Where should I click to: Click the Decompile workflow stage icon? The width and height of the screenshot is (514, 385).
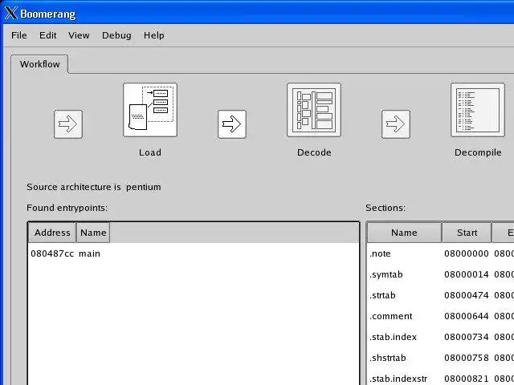pos(478,110)
